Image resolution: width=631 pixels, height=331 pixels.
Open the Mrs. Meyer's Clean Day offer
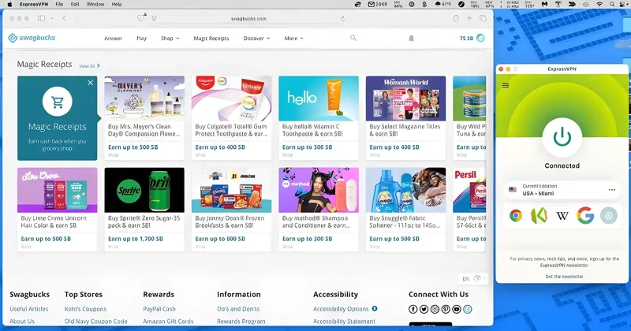[x=144, y=118]
